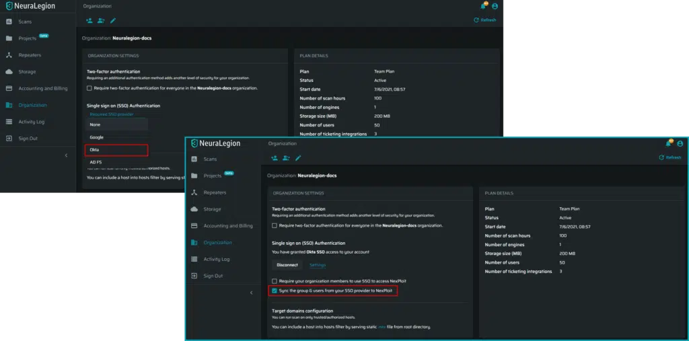Open Activity Log in the back window
The image size is (689, 341).
(x=31, y=122)
